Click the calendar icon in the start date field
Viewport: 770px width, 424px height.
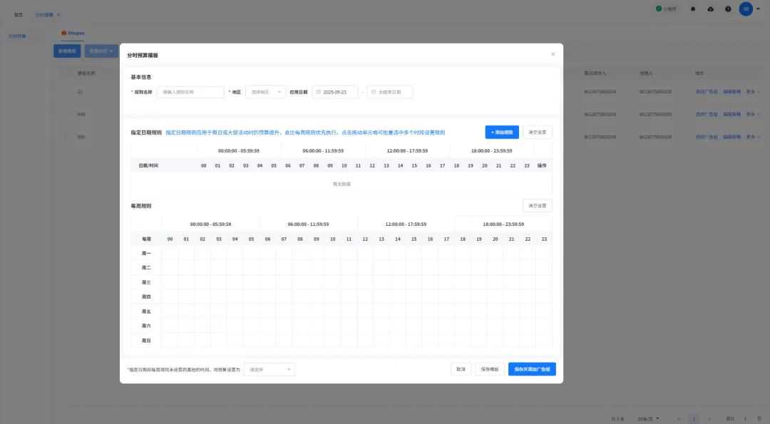coord(318,92)
